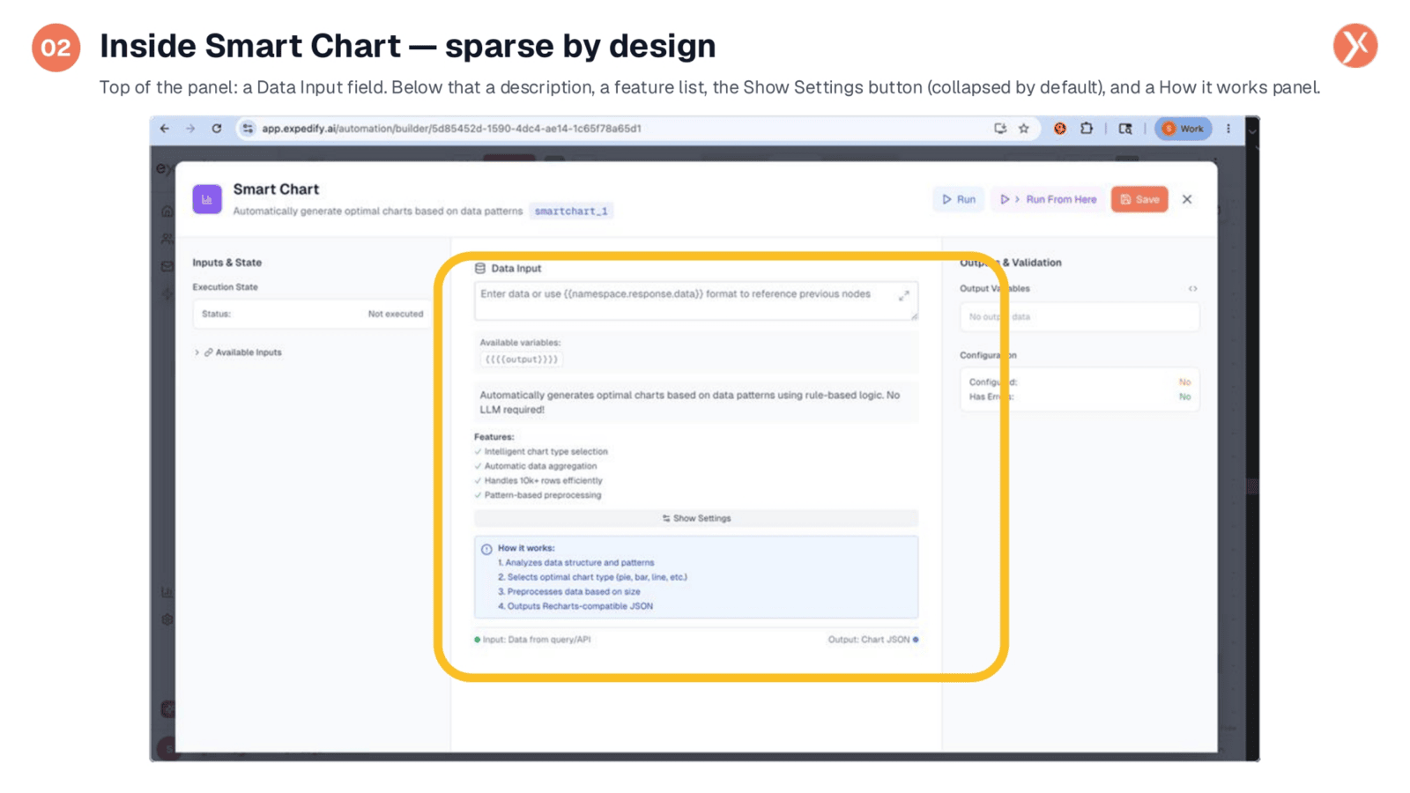Click the install app icon in address bar
Screen dimensions: 1410x793
coord(1000,129)
